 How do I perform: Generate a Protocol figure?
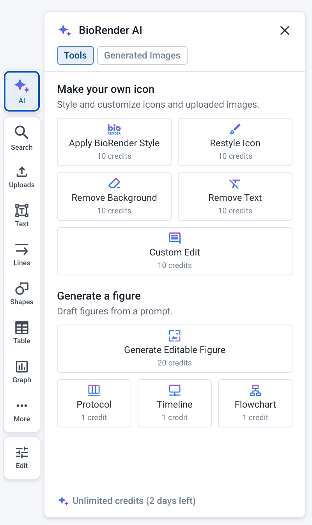pos(94,403)
